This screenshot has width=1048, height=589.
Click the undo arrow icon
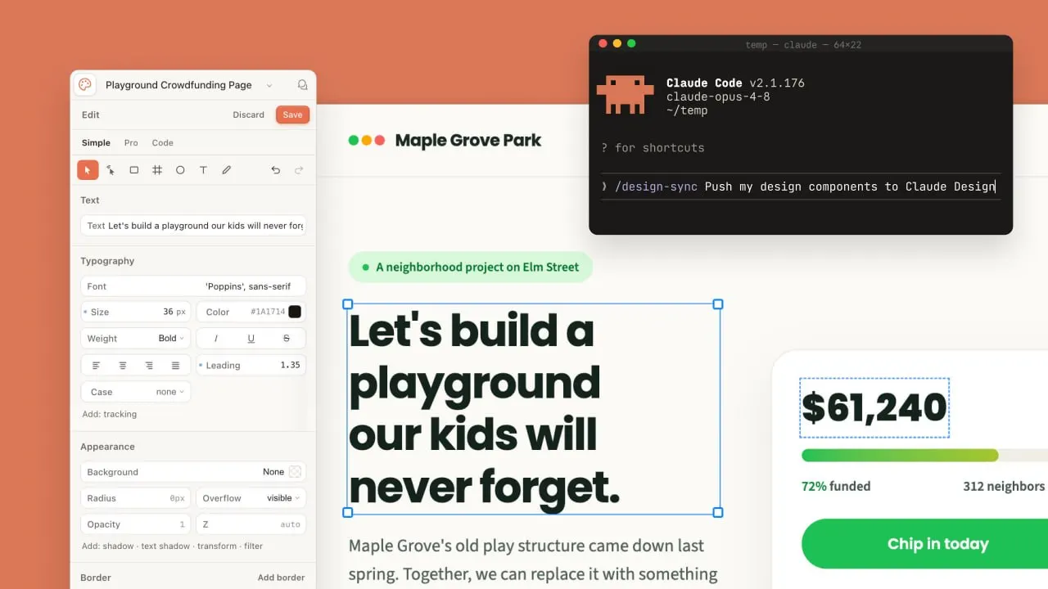coord(275,170)
